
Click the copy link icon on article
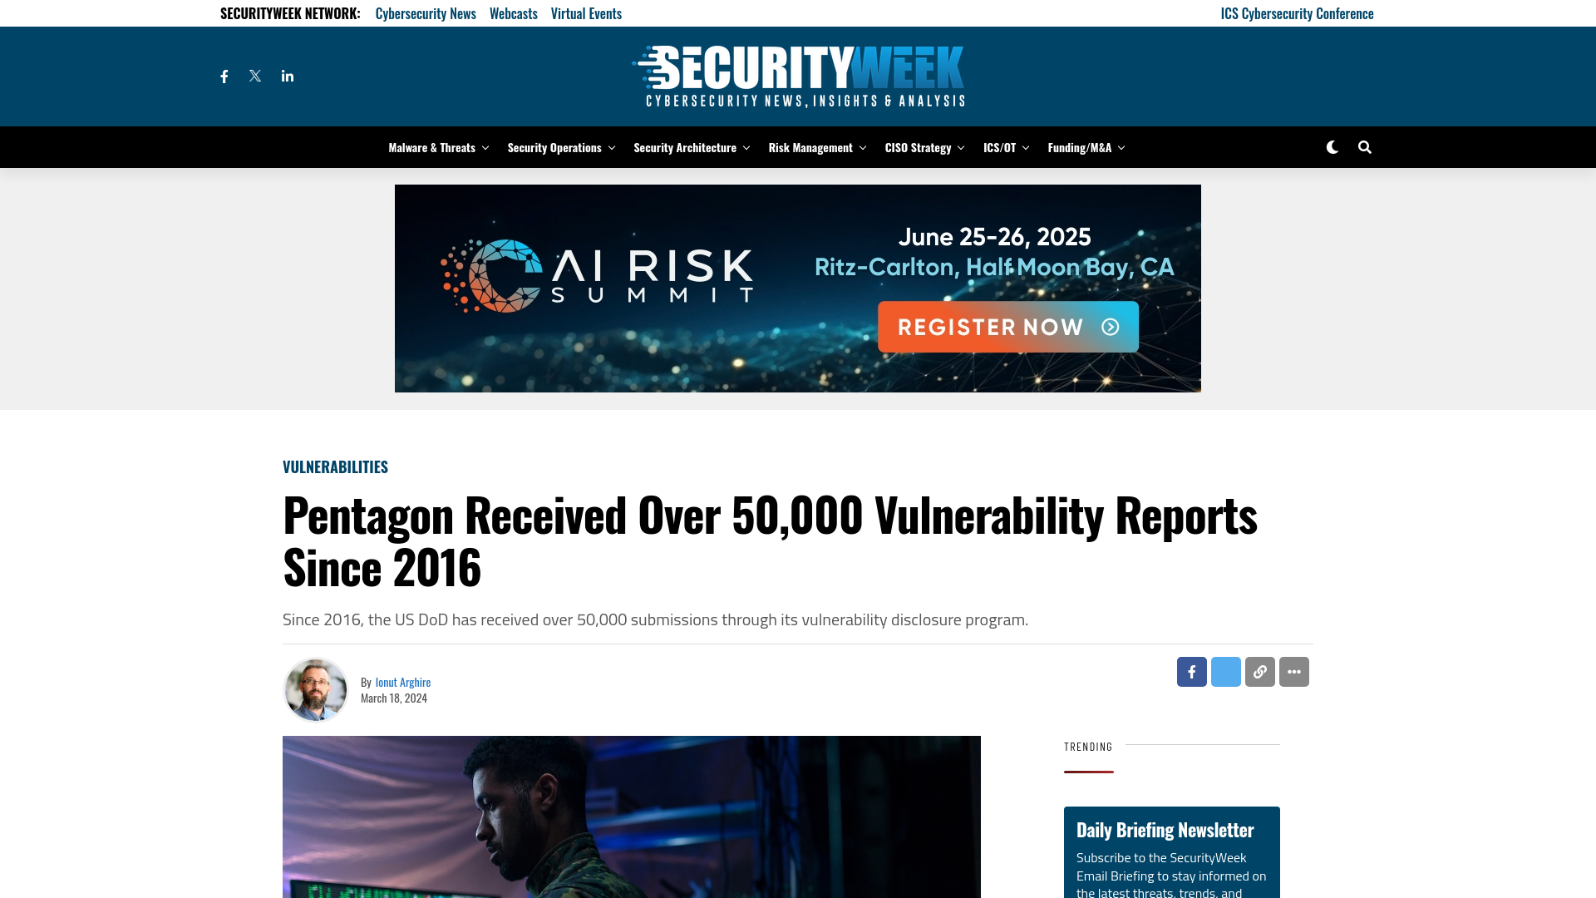click(1259, 671)
